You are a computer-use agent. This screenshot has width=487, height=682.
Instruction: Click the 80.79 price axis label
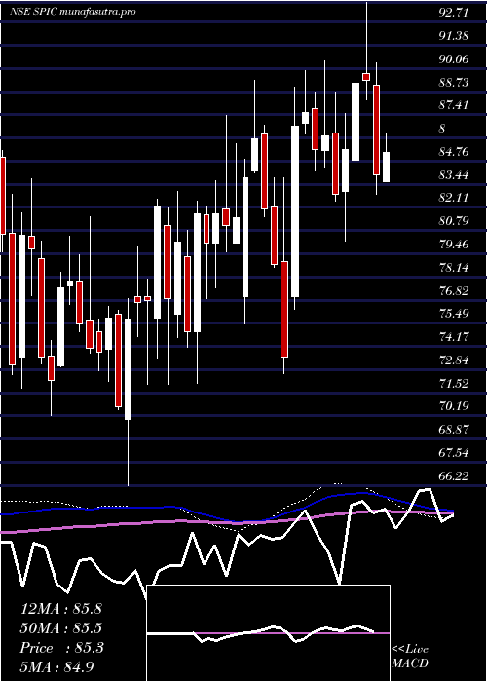pos(454,221)
